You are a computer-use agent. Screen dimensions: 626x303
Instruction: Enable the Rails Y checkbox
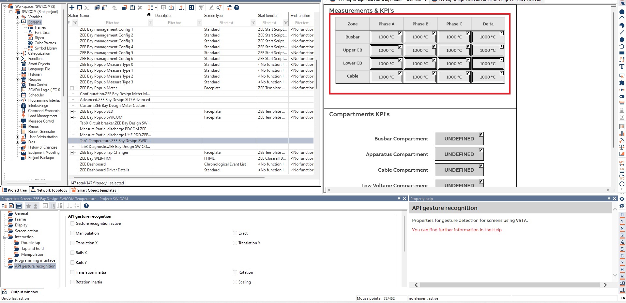[x=72, y=263]
